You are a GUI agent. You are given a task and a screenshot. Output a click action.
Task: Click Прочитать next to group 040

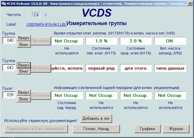click(41, 41)
